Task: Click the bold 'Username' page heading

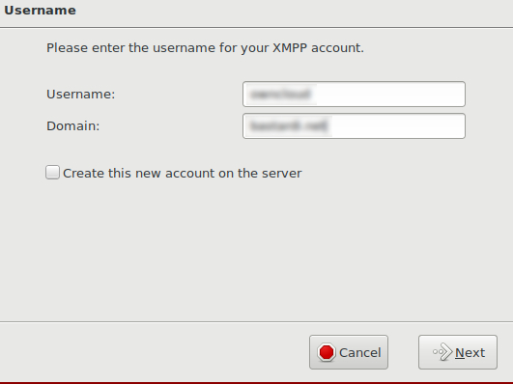Action: click(40, 11)
